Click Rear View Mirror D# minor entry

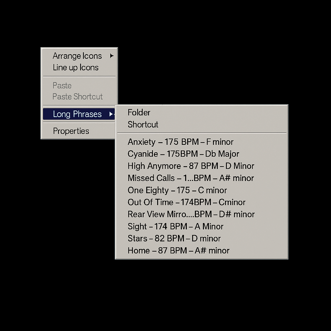pos(202,214)
